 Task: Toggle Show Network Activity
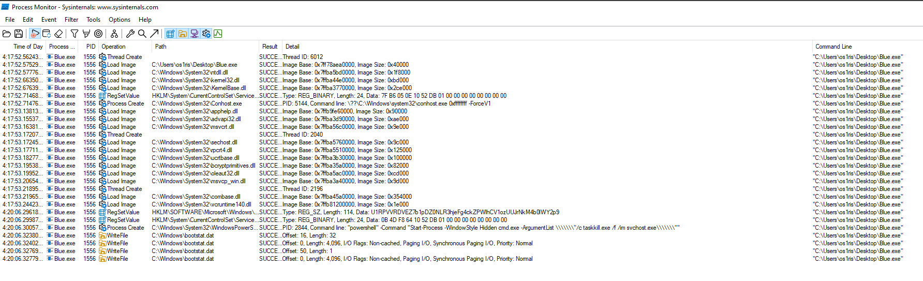(x=194, y=34)
